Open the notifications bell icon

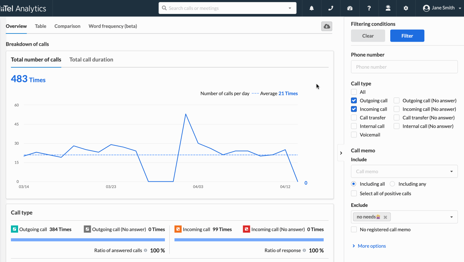(312, 8)
